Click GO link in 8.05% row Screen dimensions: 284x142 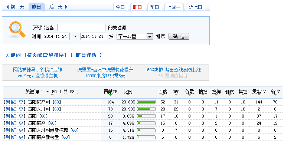pyautogui.click(x=43, y=116)
